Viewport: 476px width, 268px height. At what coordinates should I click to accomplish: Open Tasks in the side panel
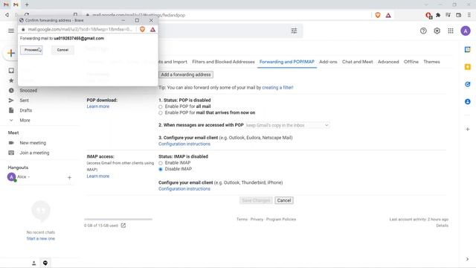pyautogui.click(x=468, y=84)
